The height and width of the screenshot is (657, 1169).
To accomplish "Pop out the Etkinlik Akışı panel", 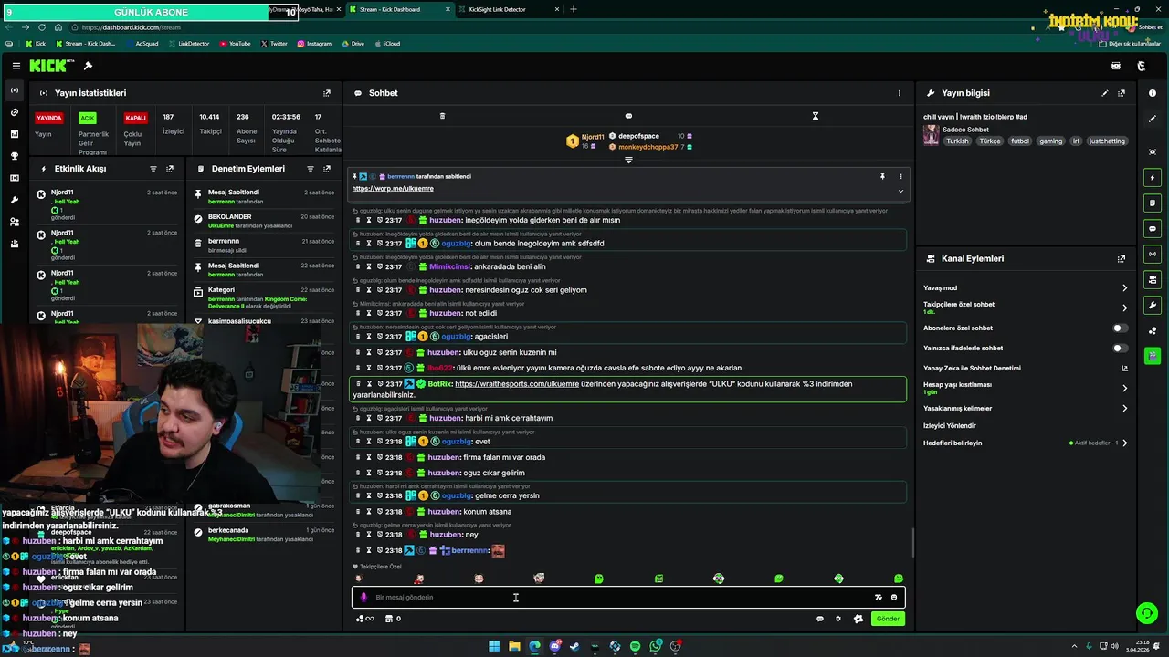I will (170, 169).
